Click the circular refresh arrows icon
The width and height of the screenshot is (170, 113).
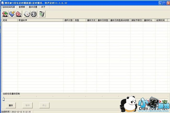pyautogui.click(x=34, y=14)
